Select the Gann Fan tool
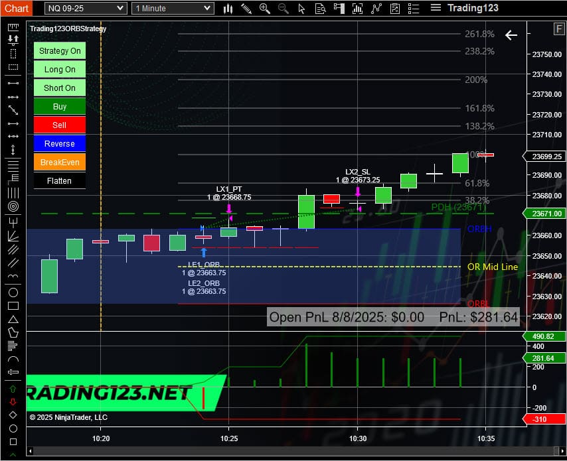This screenshot has height=461, width=567. coord(13,235)
